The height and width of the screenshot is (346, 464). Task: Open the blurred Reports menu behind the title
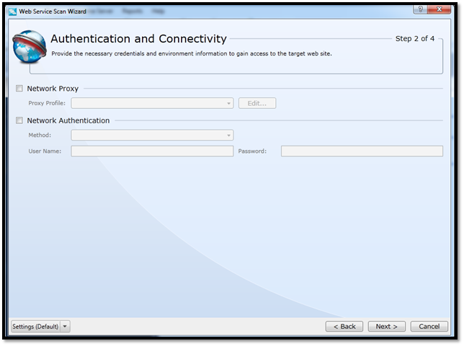pos(132,12)
